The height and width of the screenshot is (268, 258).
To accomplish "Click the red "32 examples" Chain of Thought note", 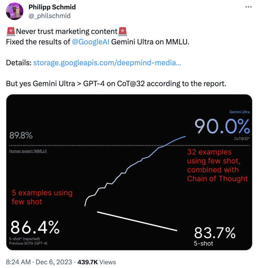I will click(x=217, y=165).
